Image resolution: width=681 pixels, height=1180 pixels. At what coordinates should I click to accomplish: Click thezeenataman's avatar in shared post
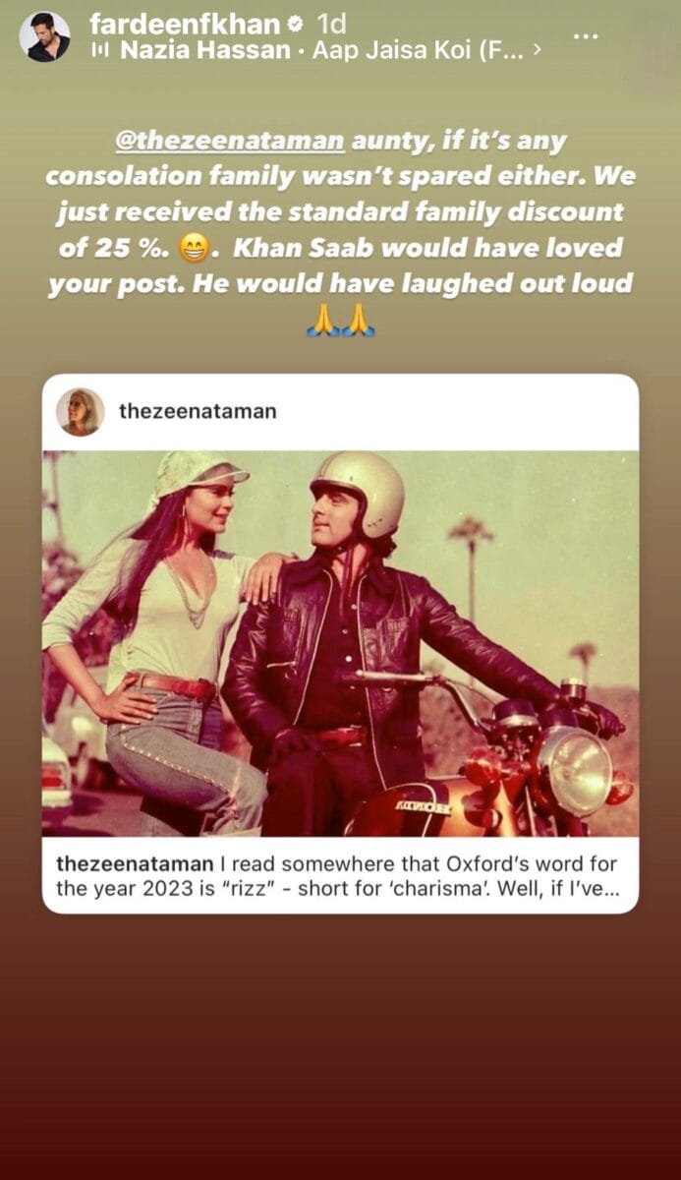(x=81, y=411)
